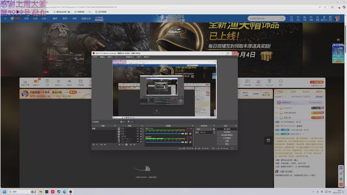This screenshot has width=347, height=195.
Task: Move scene down in OBS Scenes panel
Action: tap(105, 145)
